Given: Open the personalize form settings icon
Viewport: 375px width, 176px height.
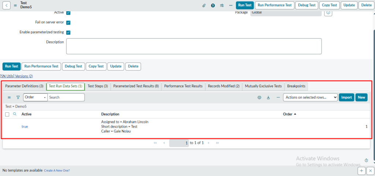Looking at the screenshot, I should pyautogui.click(x=222, y=5).
